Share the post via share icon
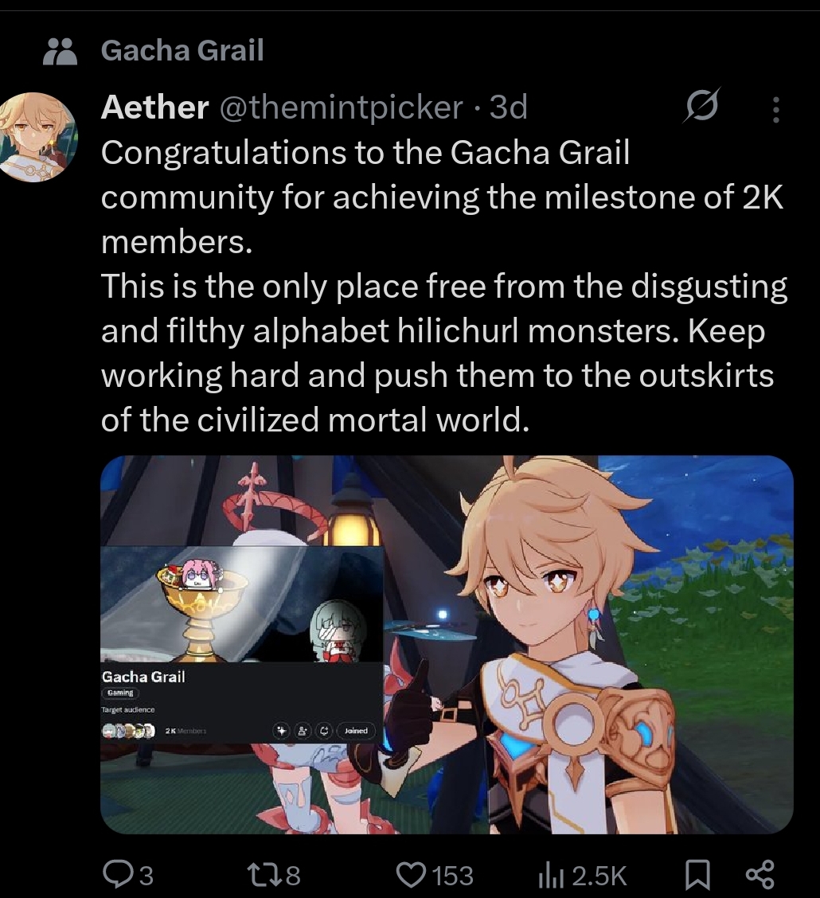Image resolution: width=820 pixels, height=898 pixels. point(760,875)
